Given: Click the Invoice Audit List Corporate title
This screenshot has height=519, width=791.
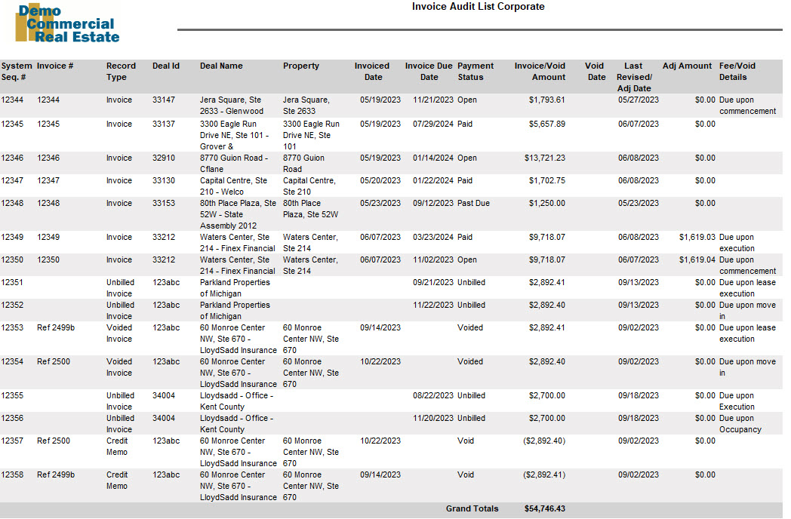Looking at the screenshot, I should [x=478, y=7].
